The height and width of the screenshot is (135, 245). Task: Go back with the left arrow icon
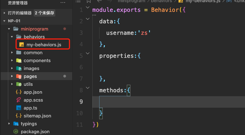pyautogui.click(x=100, y=1)
